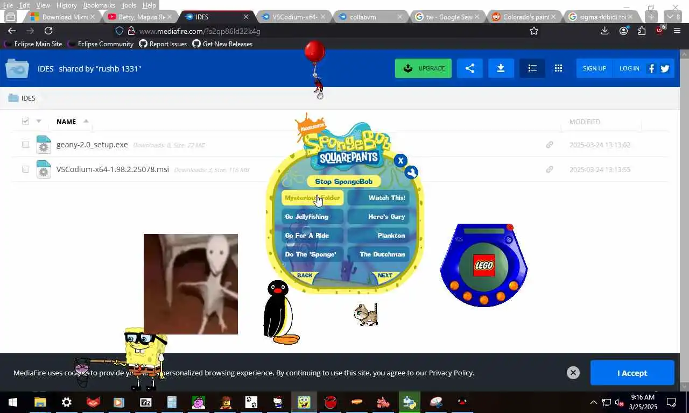
Task: Open browser extensions puzzle icon
Action: click(x=642, y=31)
